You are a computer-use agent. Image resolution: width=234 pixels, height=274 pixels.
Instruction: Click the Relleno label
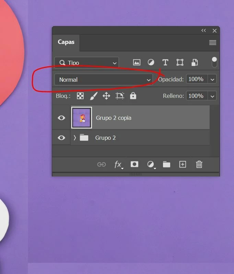coord(173,96)
